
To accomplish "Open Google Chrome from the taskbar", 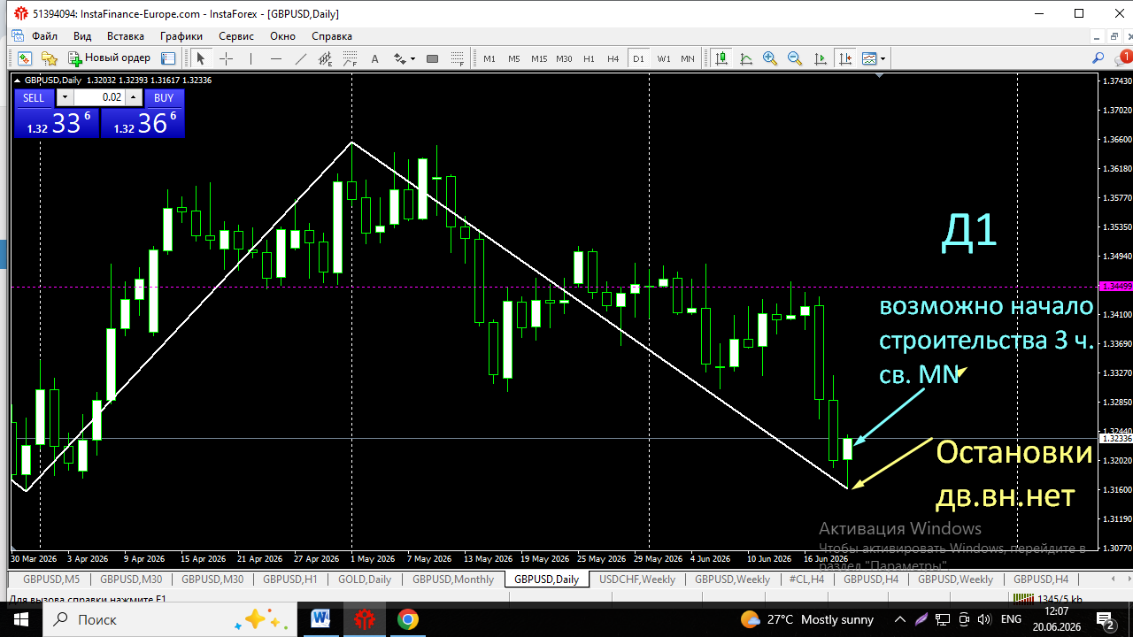I will (407, 619).
